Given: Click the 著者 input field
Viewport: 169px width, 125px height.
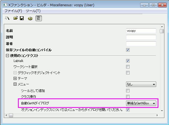Looking at the screenshot, I should tap(141, 44).
